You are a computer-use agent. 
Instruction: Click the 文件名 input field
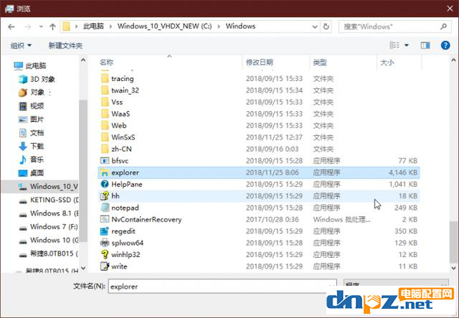click(x=222, y=286)
